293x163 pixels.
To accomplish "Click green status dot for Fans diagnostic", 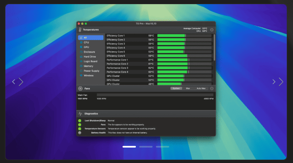I will 80,125.
